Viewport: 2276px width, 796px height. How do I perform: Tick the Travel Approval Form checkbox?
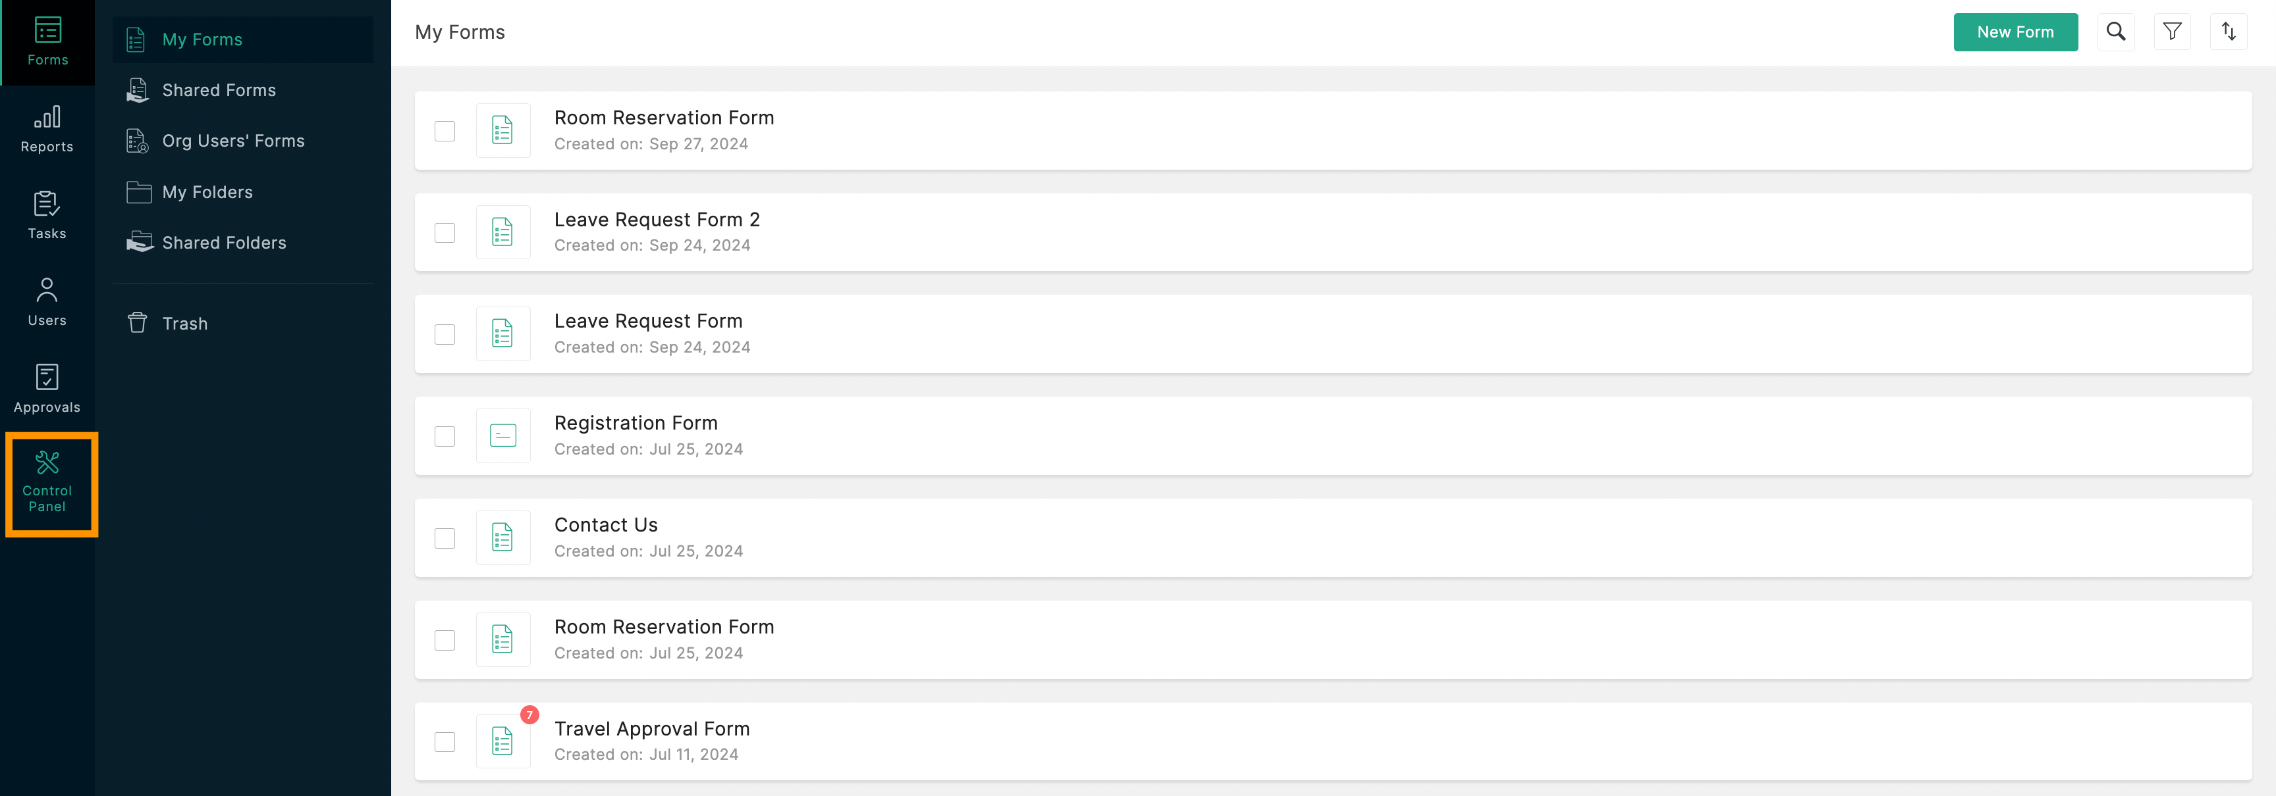pyautogui.click(x=445, y=741)
